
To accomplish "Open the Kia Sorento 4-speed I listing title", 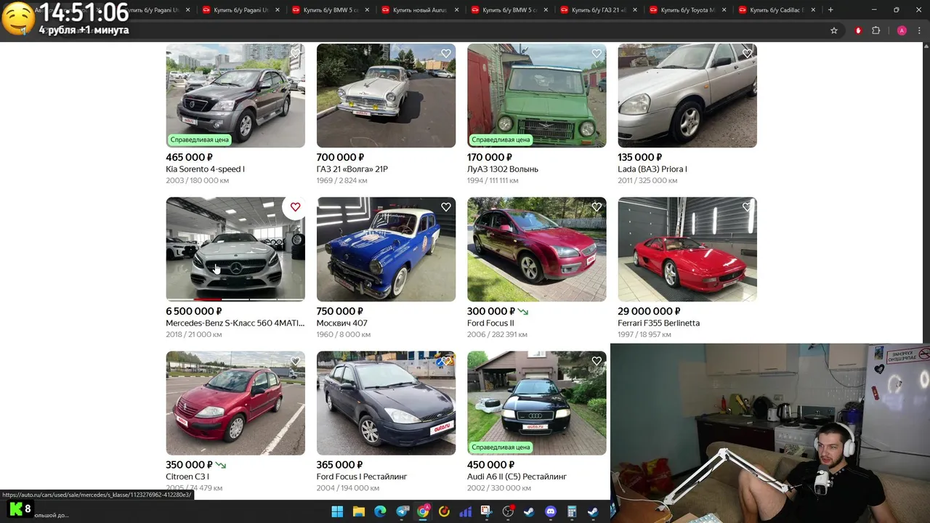I will [205, 169].
